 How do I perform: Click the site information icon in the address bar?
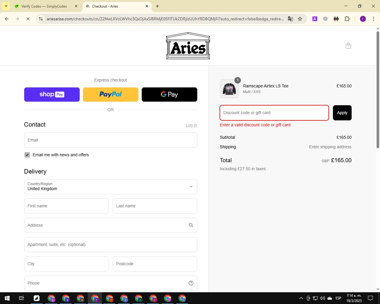(41, 19)
